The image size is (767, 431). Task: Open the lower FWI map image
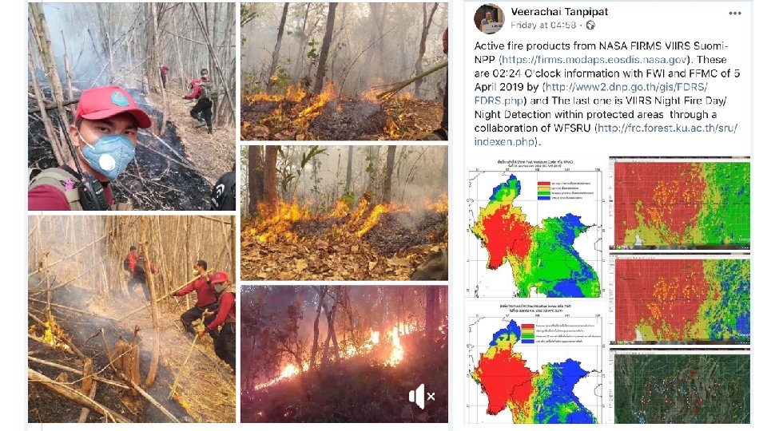click(x=535, y=362)
